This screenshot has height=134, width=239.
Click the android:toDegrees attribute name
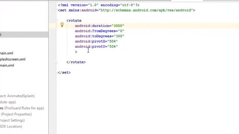pos(93,36)
